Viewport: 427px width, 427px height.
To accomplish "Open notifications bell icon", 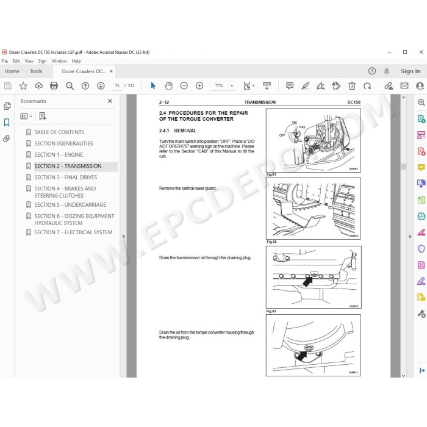I will (386, 71).
